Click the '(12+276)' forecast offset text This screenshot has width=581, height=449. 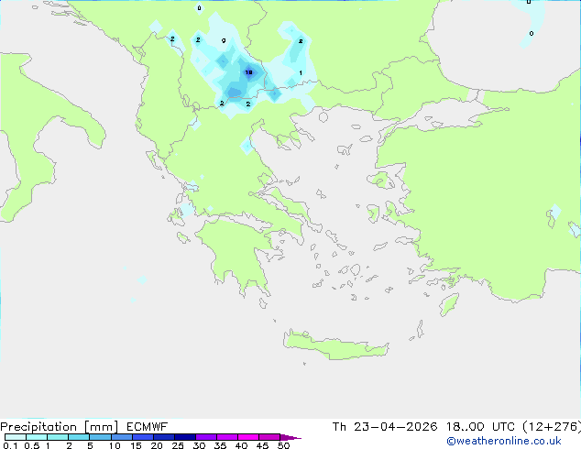click(x=552, y=427)
